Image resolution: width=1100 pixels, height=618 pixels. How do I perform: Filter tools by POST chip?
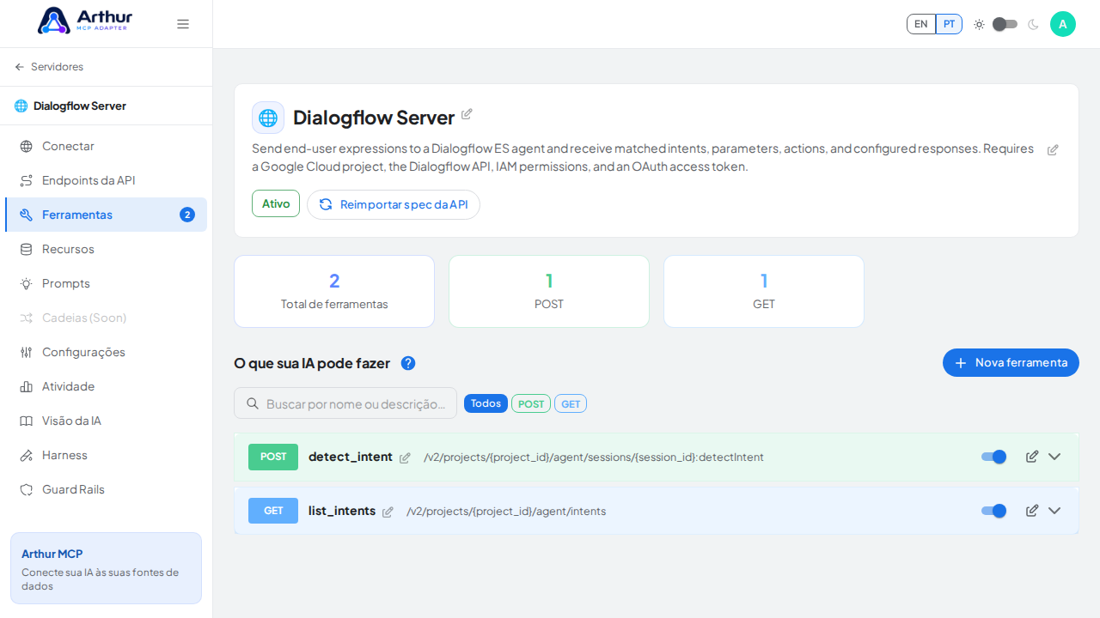pyautogui.click(x=531, y=403)
